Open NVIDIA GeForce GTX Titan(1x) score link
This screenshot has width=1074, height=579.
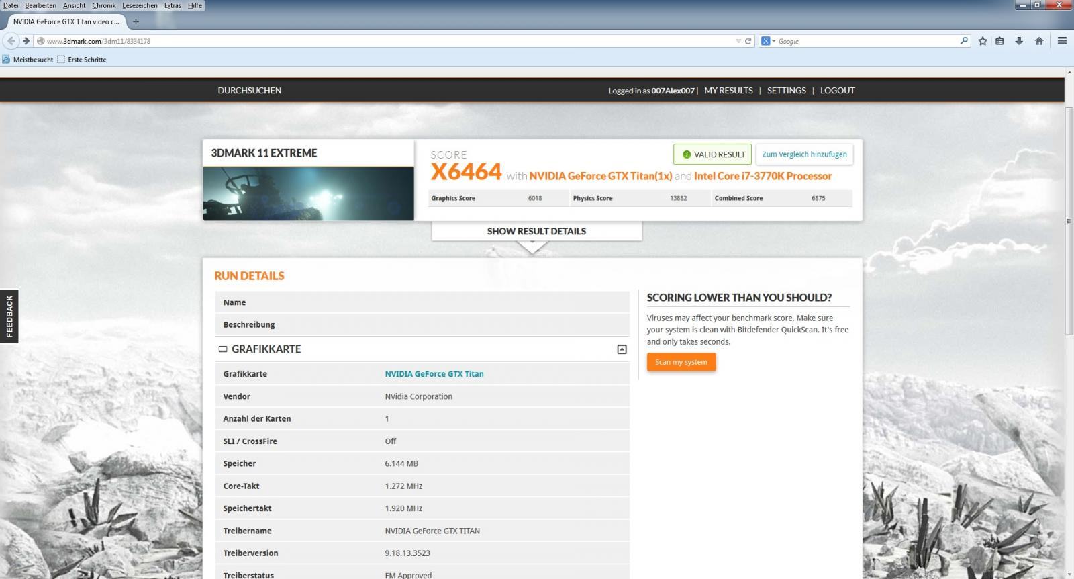(x=601, y=176)
